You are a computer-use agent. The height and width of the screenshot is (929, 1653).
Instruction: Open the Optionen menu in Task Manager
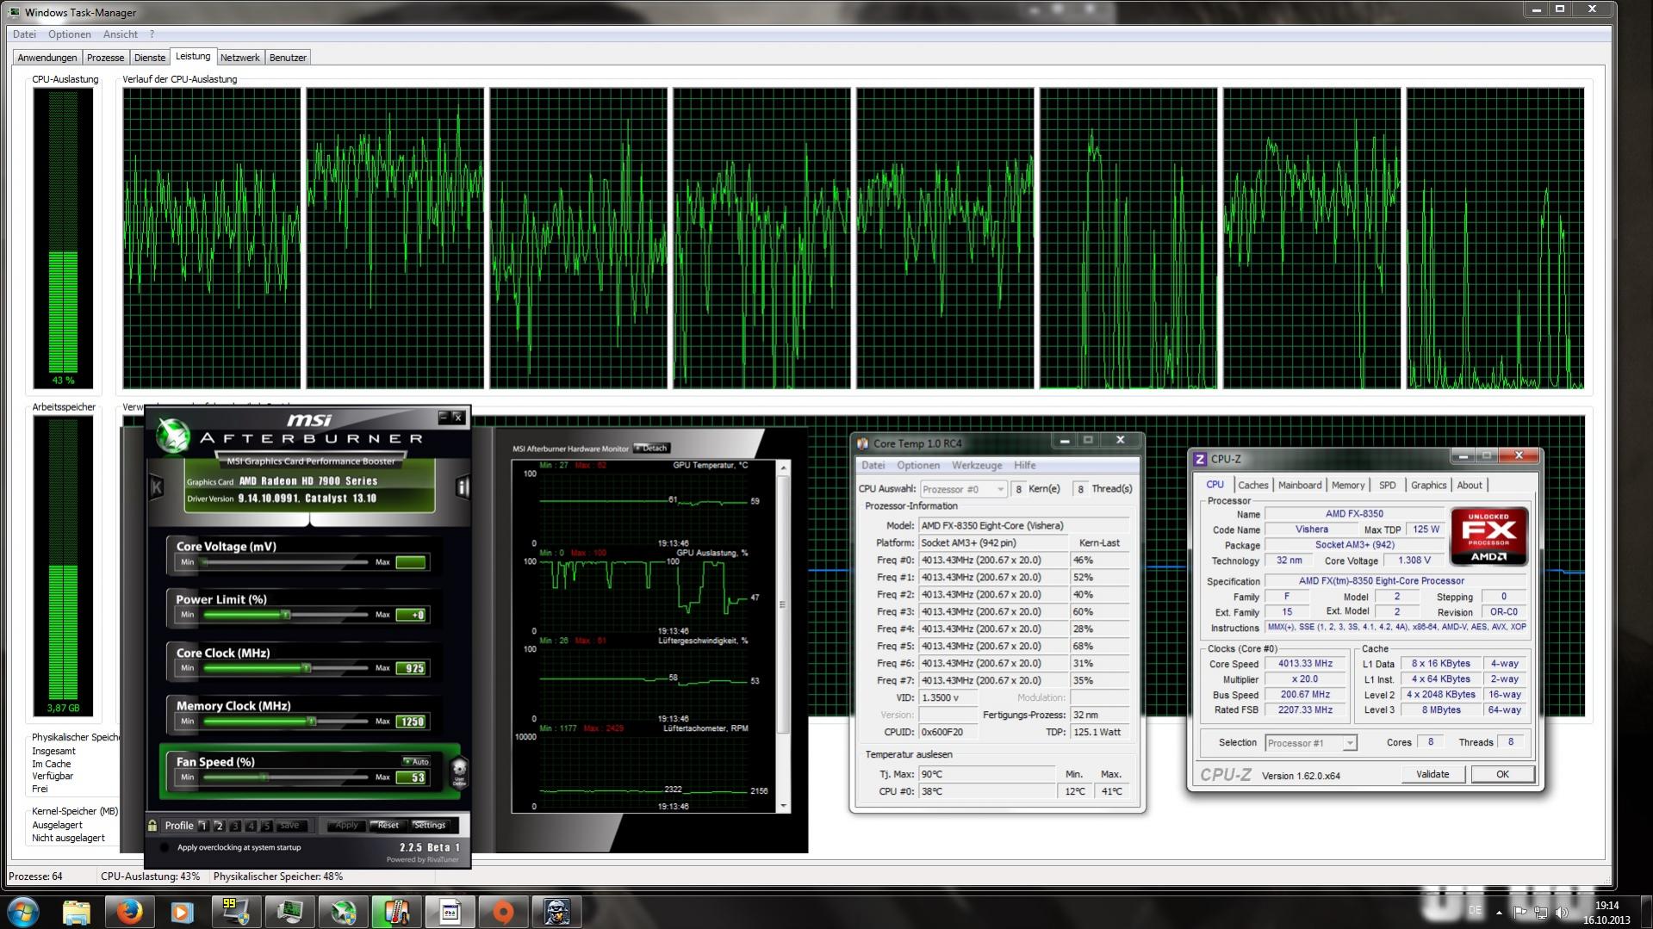pyautogui.click(x=70, y=34)
